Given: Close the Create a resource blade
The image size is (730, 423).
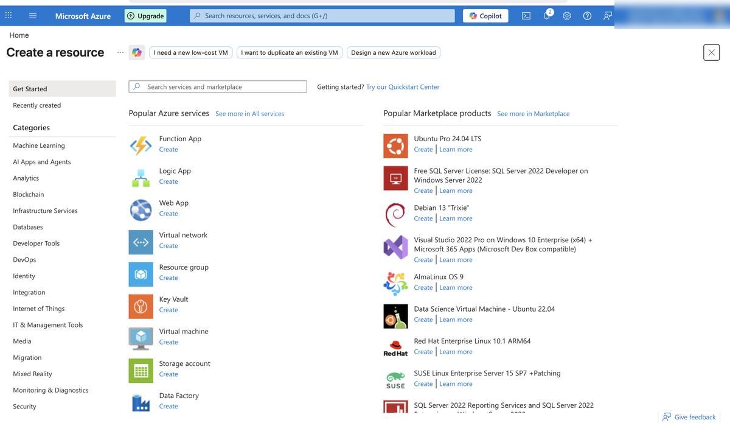Looking at the screenshot, I should 711,52.
